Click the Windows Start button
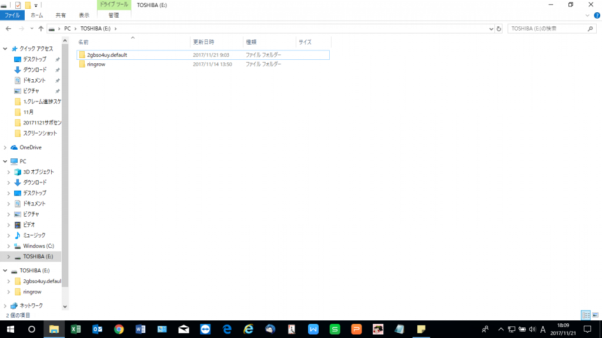 coord(10,329)
